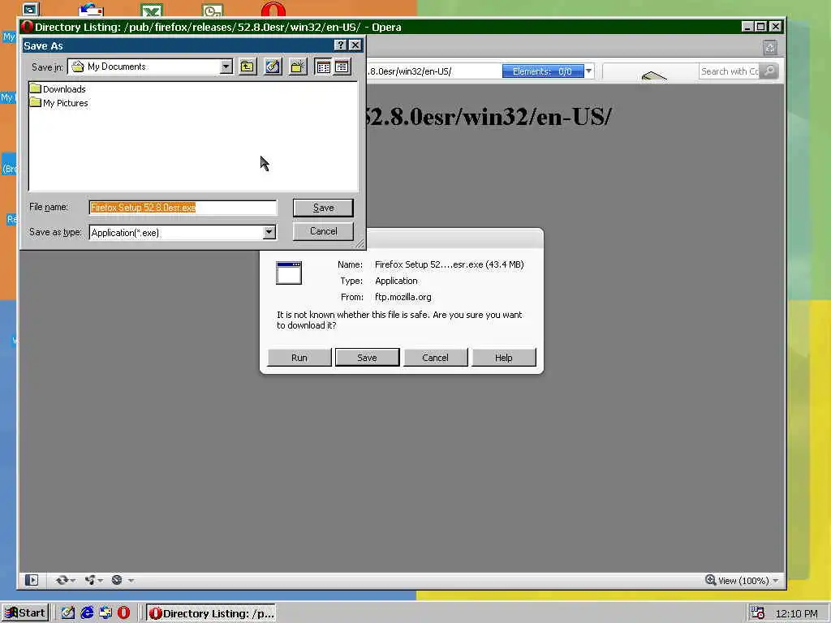The width and height of the screenshot is (831, 623).
Task: Click Cancel in the Save As dialog
Action: tap(323, 231)
